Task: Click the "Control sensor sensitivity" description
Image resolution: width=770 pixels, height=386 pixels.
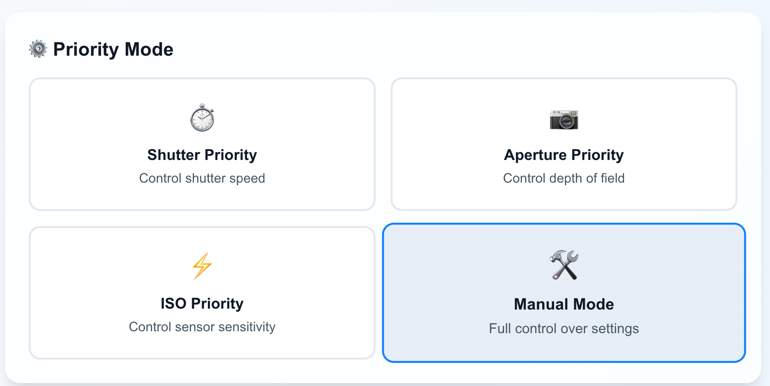Action: [x=202, y=327]
